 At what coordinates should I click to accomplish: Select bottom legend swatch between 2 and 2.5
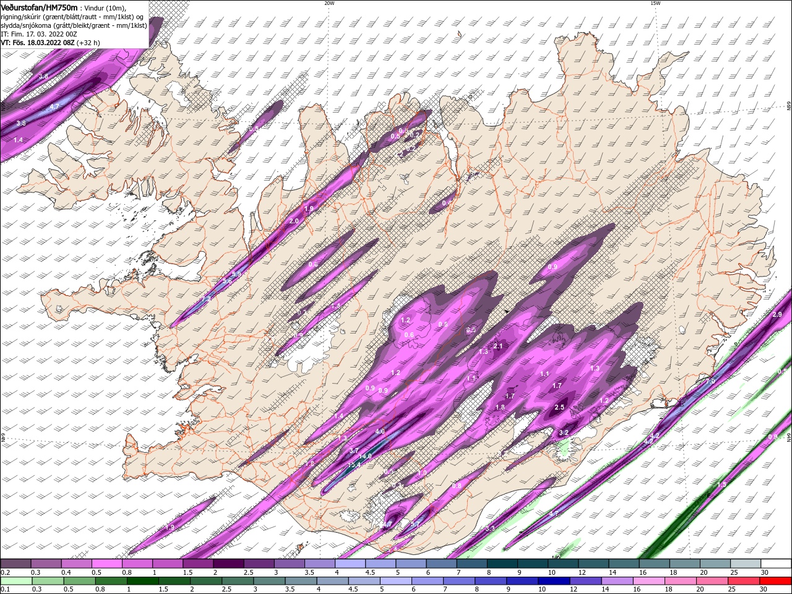coord(206,581)
